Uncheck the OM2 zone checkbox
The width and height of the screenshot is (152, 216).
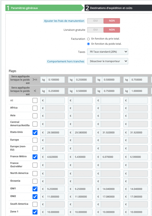tap(35, 197)
